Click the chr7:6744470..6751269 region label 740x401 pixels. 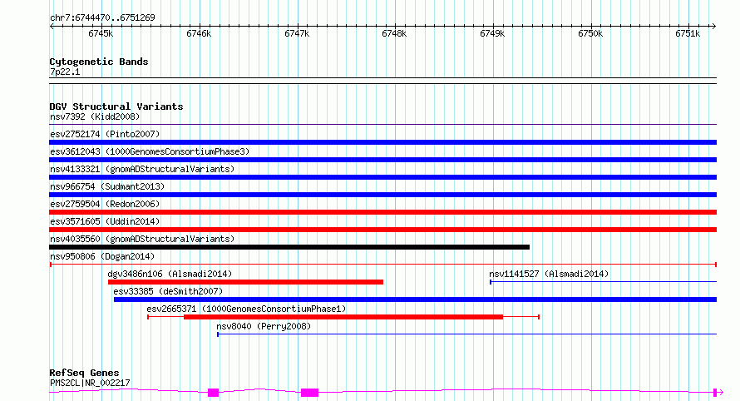click(102, 17)
